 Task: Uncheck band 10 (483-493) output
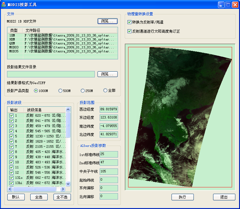11,162
